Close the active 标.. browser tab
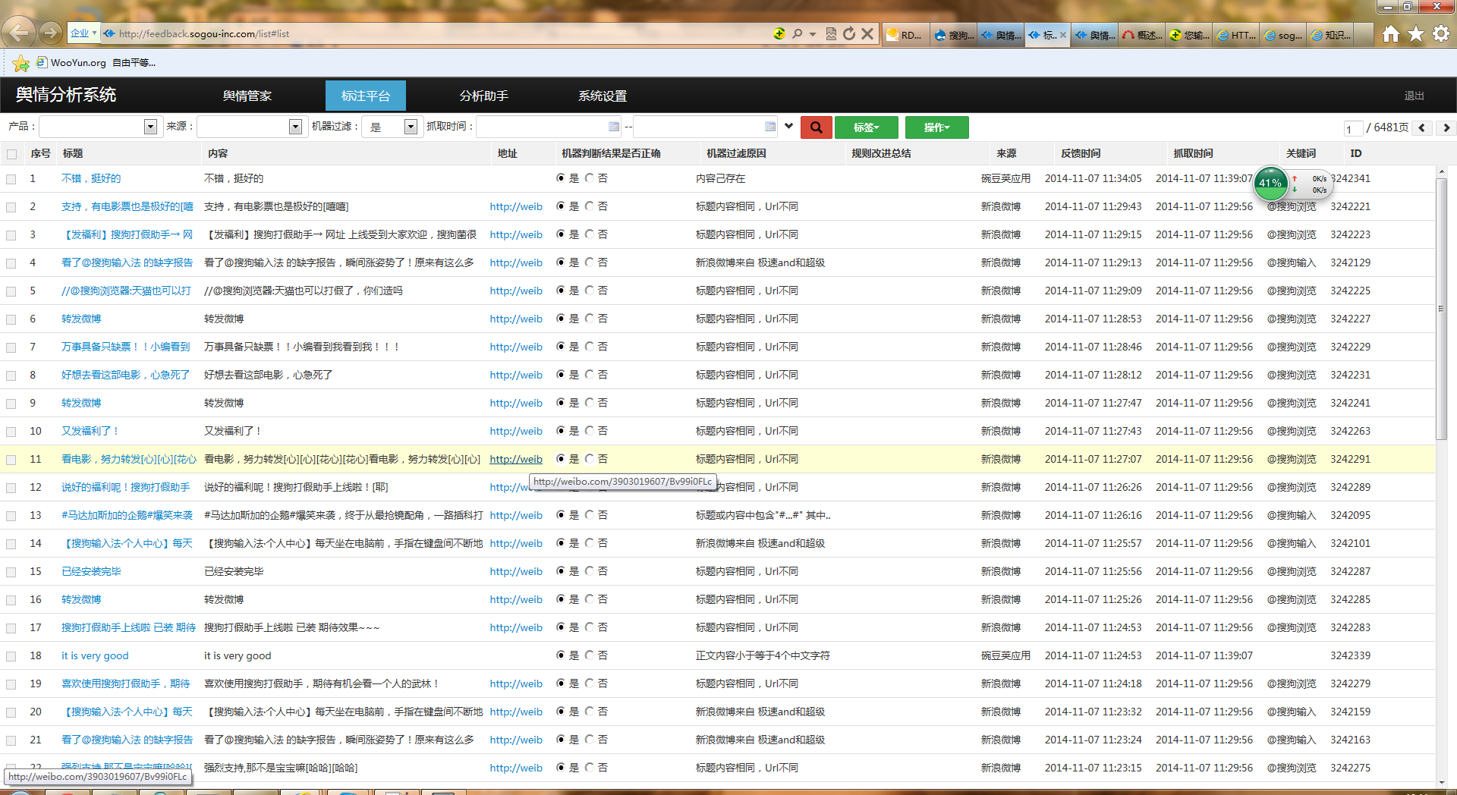Viewport: 1457px width, 795px height. coord(1062,35)
